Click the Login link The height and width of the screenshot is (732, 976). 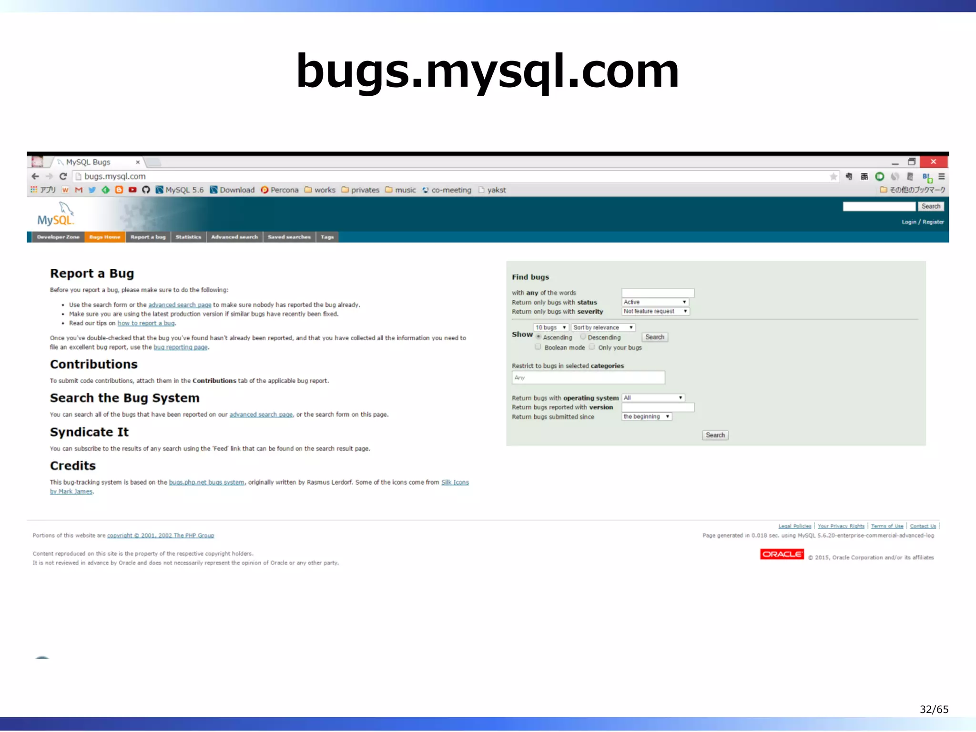(909, 222)
